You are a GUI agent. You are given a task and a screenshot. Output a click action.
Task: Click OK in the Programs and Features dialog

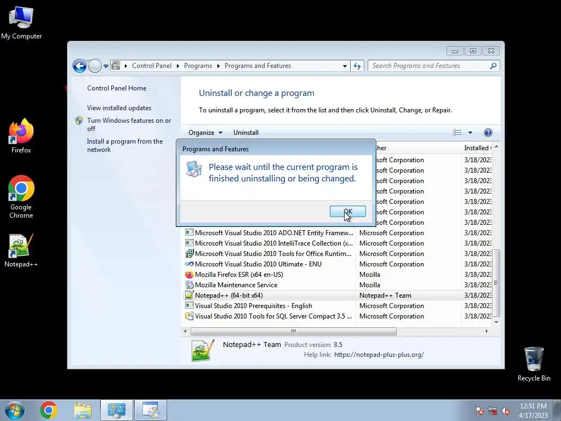[347, 211]
